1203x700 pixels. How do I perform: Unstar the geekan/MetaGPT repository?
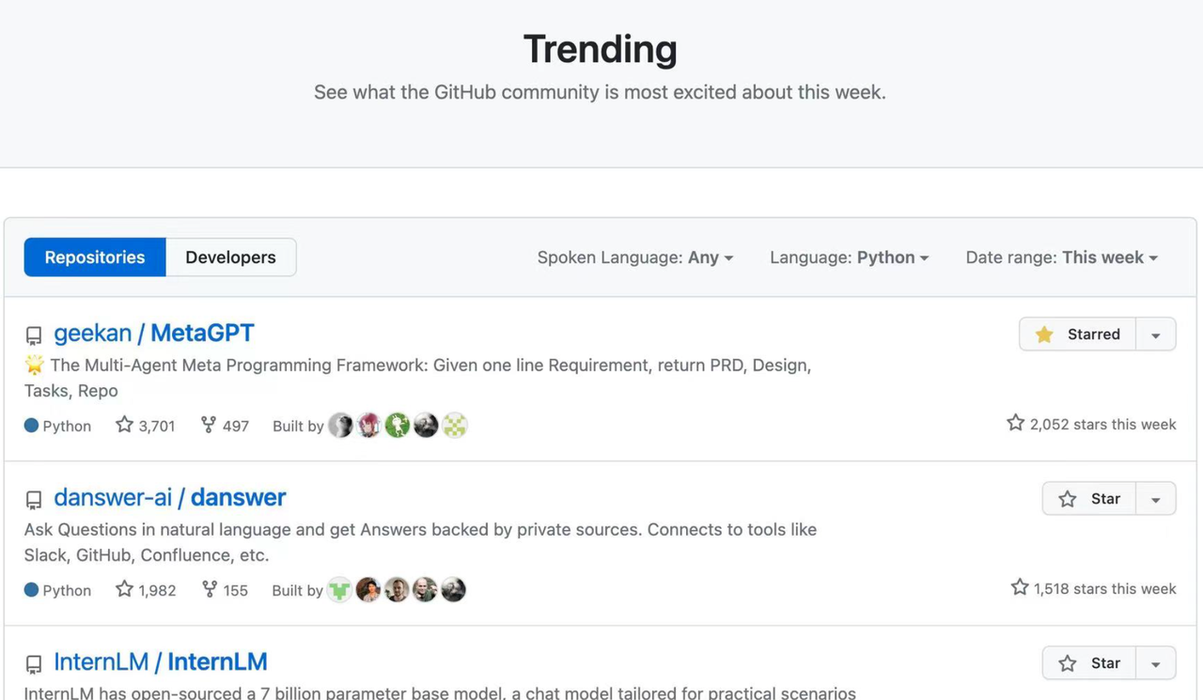[x=1078, y=334]
